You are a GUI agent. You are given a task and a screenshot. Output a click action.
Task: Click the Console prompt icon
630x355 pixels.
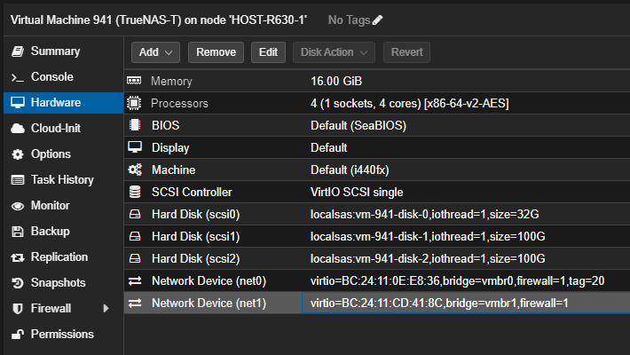17,77
